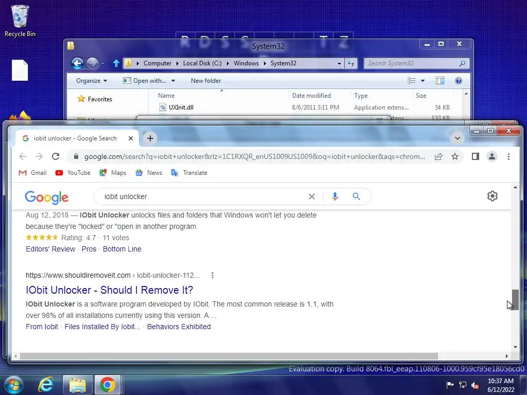
Task: Open YouTube bookmark
Action: coord(73,173)
